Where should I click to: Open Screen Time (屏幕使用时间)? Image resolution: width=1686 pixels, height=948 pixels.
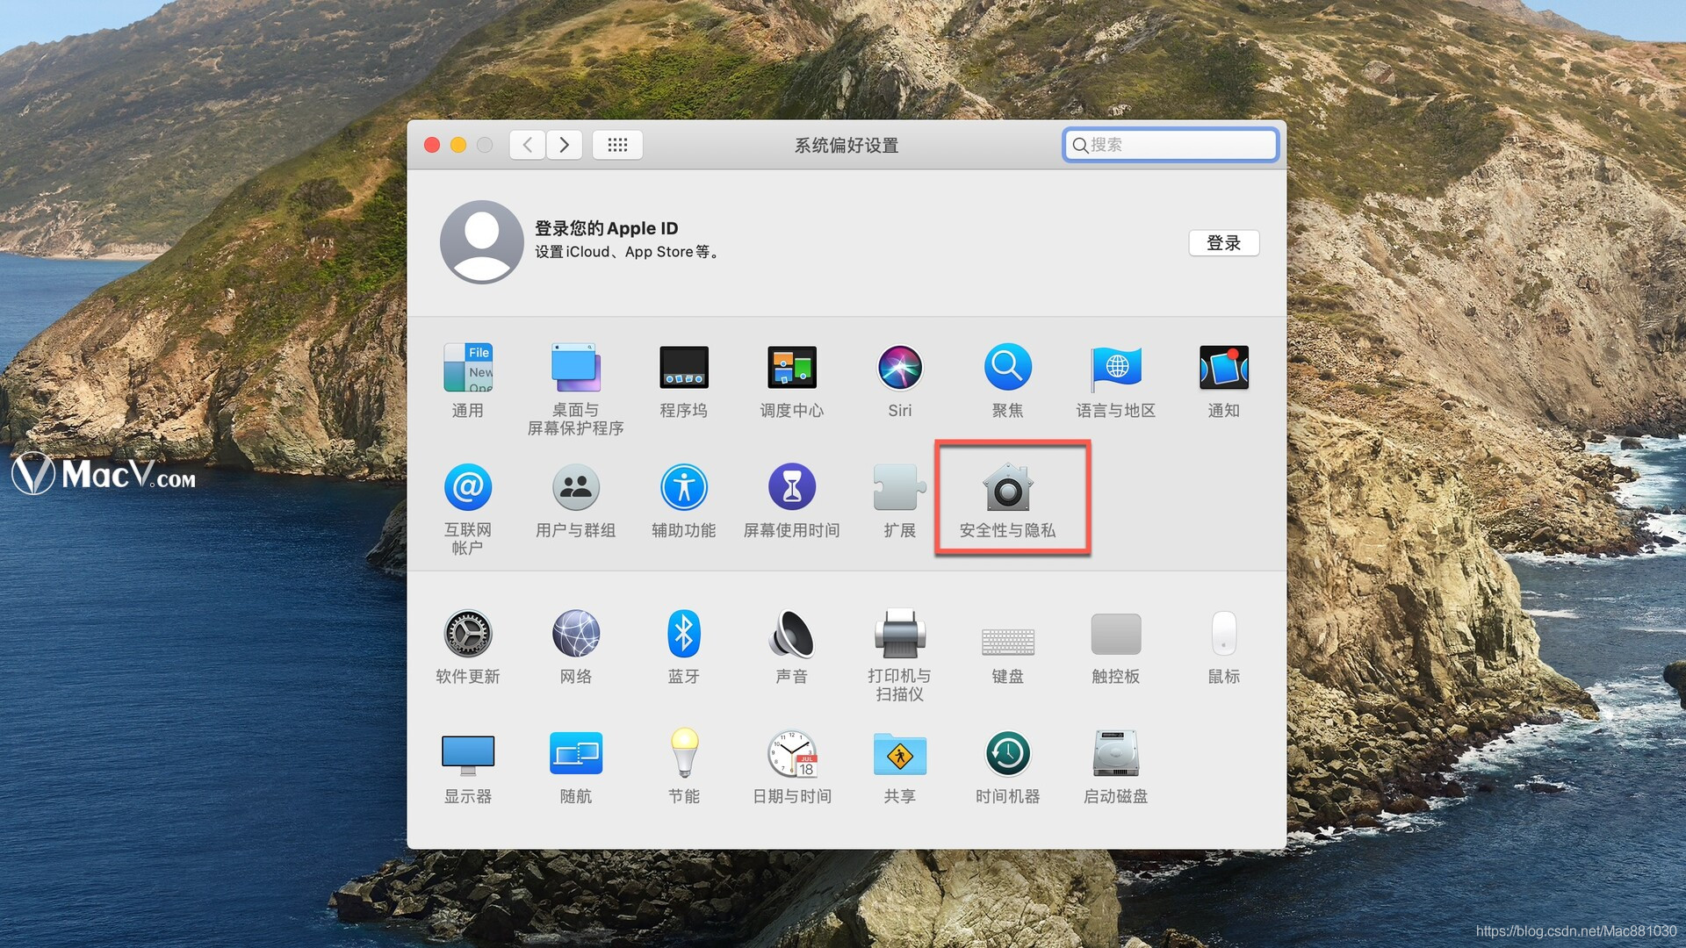[791, 487]
